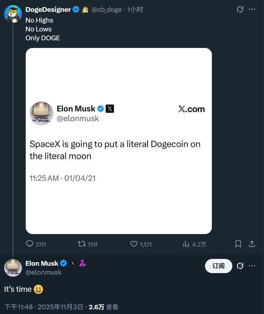Click the reply icon on DogeDesigner's post
264x314 pixels.
[x=30, y=244]
